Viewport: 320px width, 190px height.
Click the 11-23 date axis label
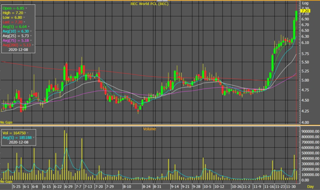(x=280, y=186)
